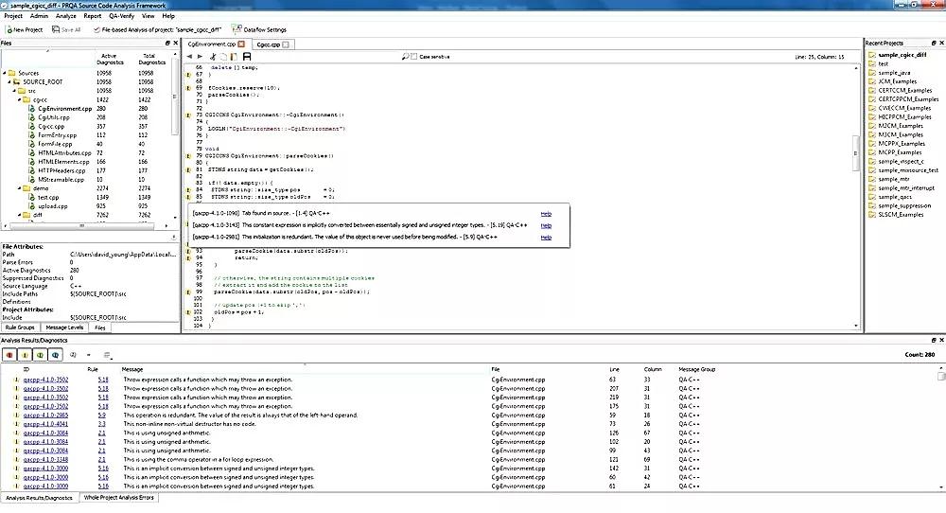946x513 pixels.
Task: Open CERTCCM_Examples in Recent Projects
Action: (905, 91)
